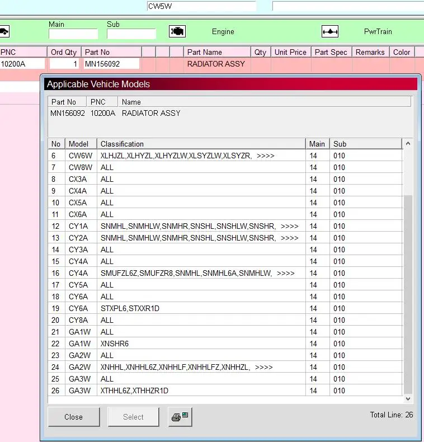Click the Sub group input field
The height and width of the screenshot is (442, 424).
(131, 34)
